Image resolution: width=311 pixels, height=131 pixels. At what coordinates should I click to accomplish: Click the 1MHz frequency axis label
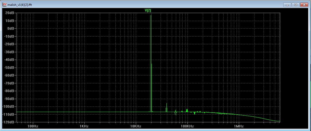tap(239, 126)
